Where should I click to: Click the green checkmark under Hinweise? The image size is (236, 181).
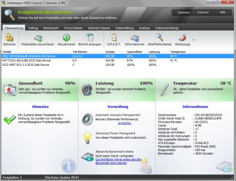click(9, 119)
